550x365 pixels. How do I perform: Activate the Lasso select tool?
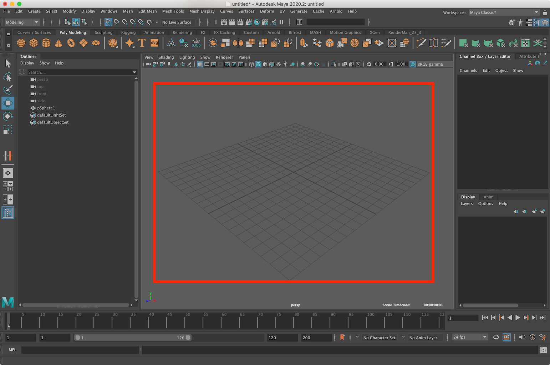[x=7, y=77]
